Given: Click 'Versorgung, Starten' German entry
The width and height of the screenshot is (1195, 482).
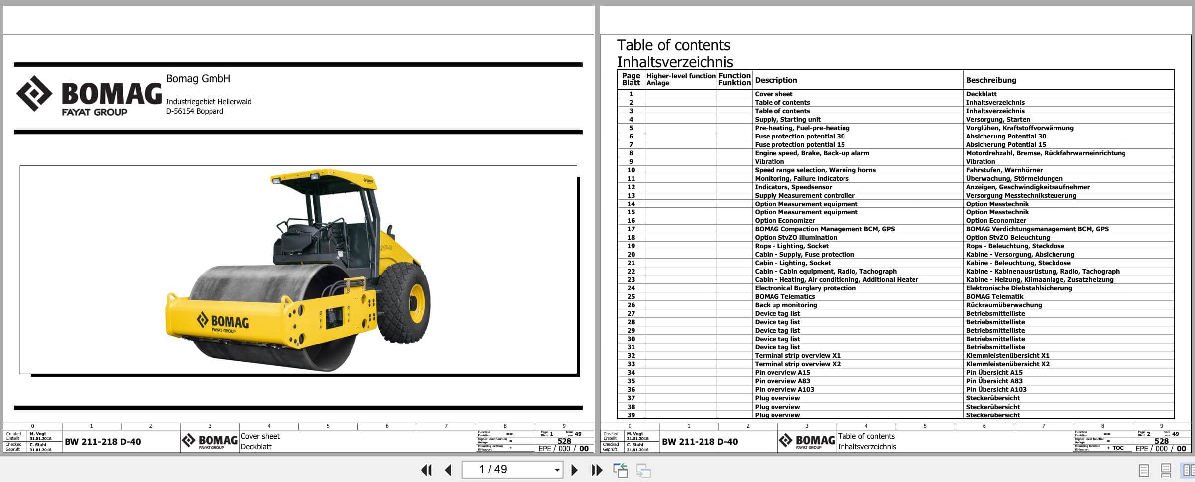Looking at the screenshot, I should coord(998,119).
